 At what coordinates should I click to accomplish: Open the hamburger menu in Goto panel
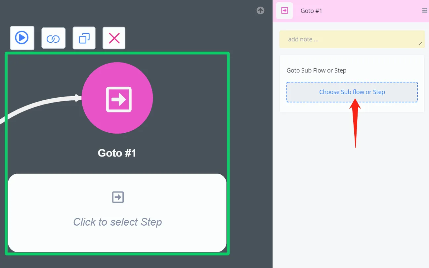click(x=425, y=11)
